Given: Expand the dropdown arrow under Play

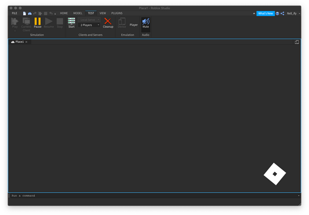Looking at the screenshot, I should coord(15,31).
